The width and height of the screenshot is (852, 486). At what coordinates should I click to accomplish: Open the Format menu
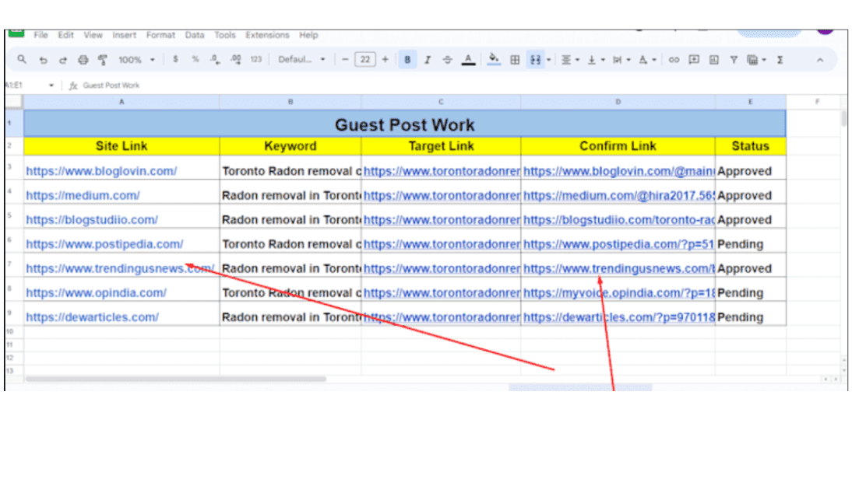click(x=160, y=35)
